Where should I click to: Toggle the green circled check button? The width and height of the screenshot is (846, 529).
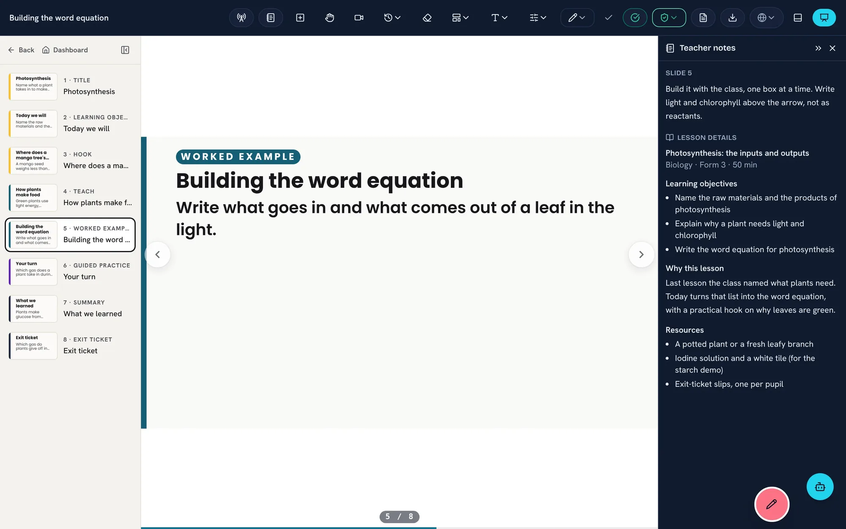tap(635, 18)
